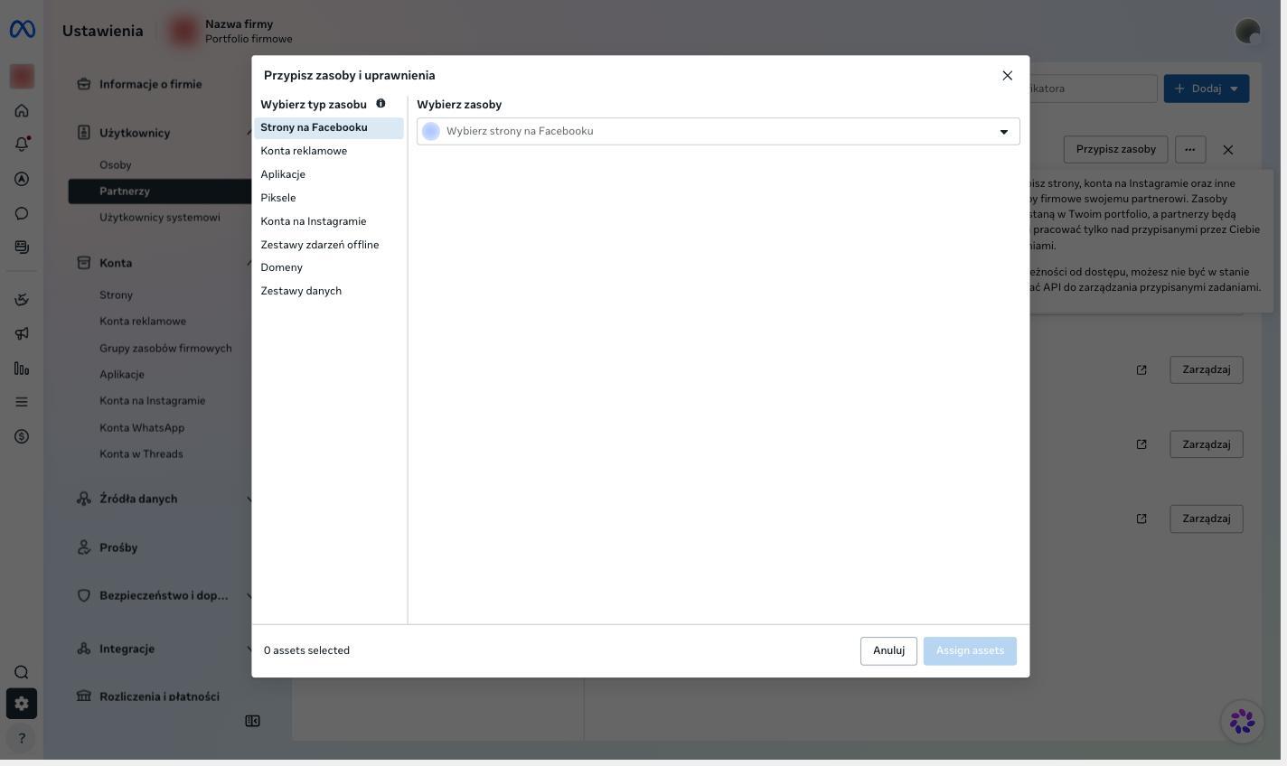Click the search field left of Dodaj
1287x766 pixels.
[x=1093, y=89]
